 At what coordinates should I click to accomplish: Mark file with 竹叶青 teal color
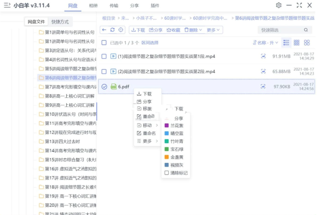click(174, 141)
